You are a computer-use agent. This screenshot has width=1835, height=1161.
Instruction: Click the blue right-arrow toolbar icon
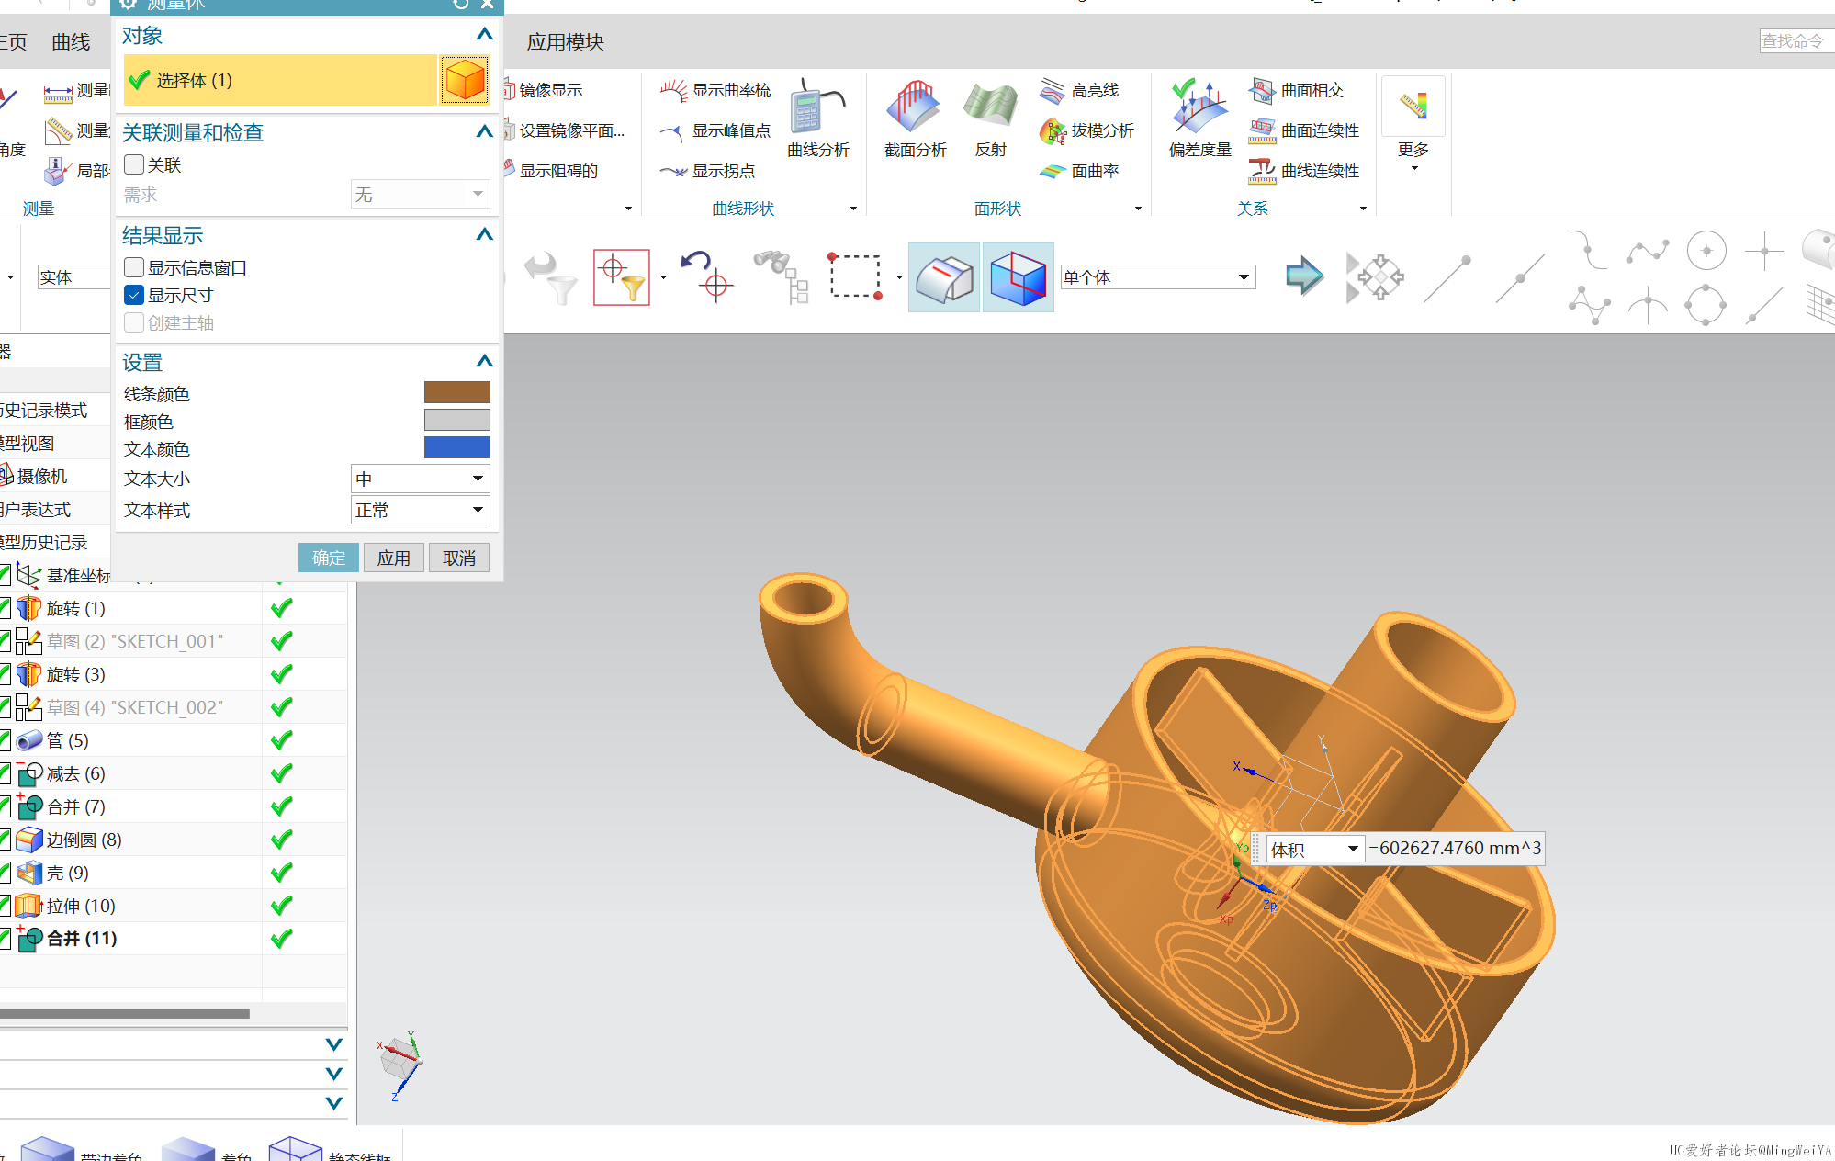(x=1304, y=276)
